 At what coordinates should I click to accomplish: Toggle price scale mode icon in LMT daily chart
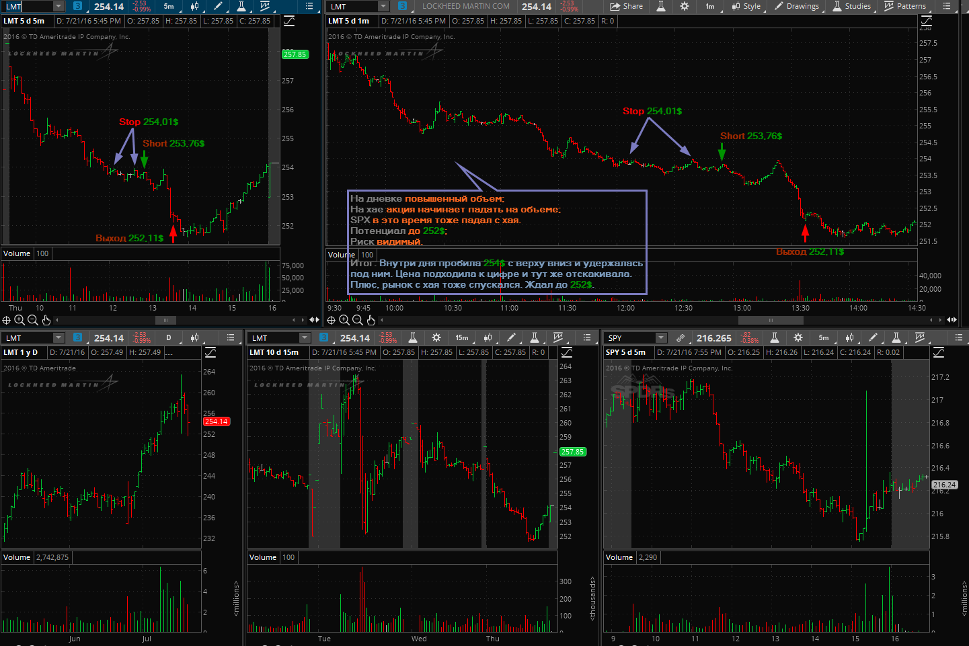pos(210,352)
